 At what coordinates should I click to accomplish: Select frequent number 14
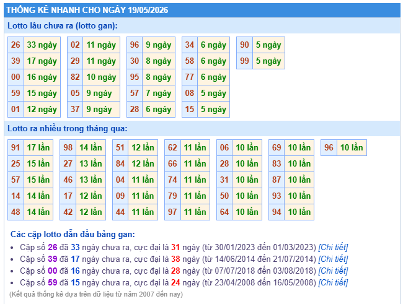click(15, 196)
